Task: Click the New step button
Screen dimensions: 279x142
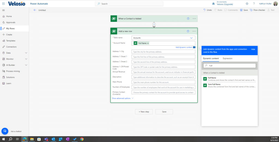Action: point(144,112)
